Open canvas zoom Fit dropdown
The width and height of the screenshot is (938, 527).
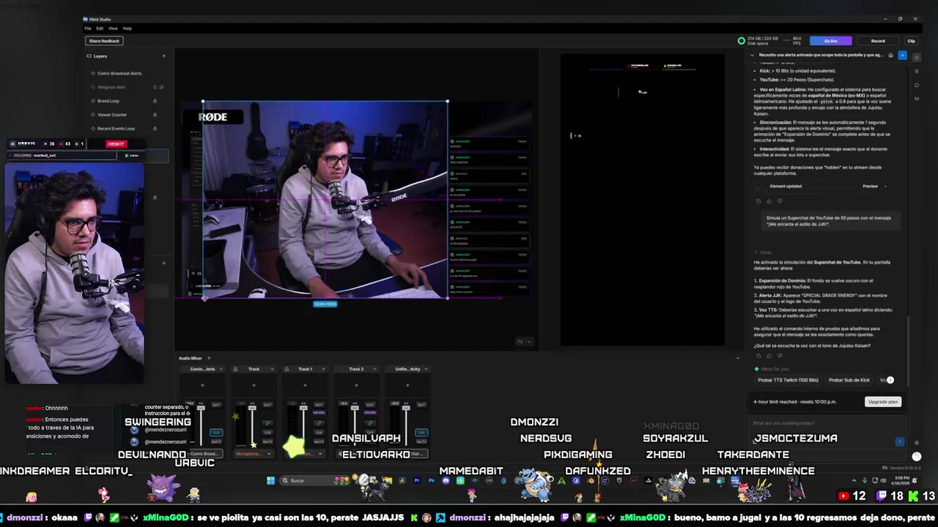[x=525, y=342]
